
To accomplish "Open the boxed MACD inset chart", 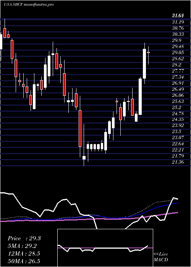I will (x=105, y=248).
